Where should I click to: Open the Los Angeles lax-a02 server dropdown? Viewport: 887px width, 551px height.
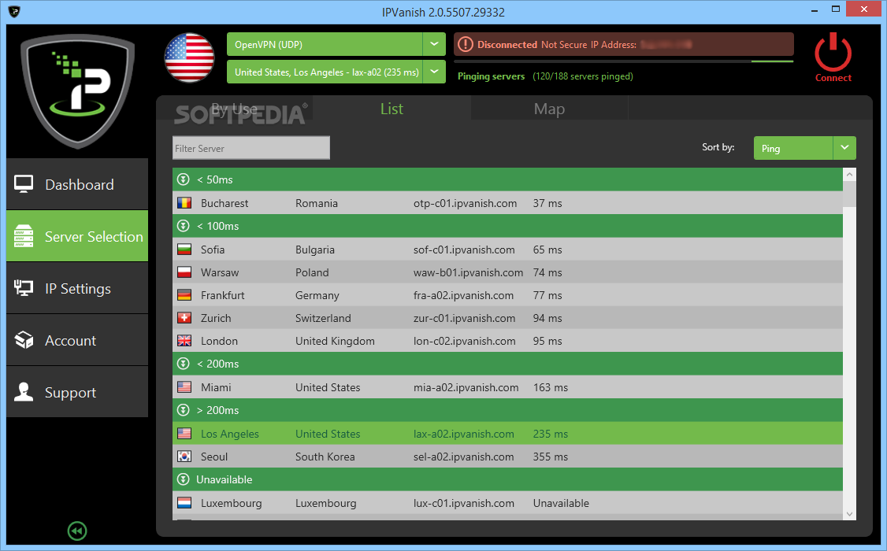tap(336, 72)
